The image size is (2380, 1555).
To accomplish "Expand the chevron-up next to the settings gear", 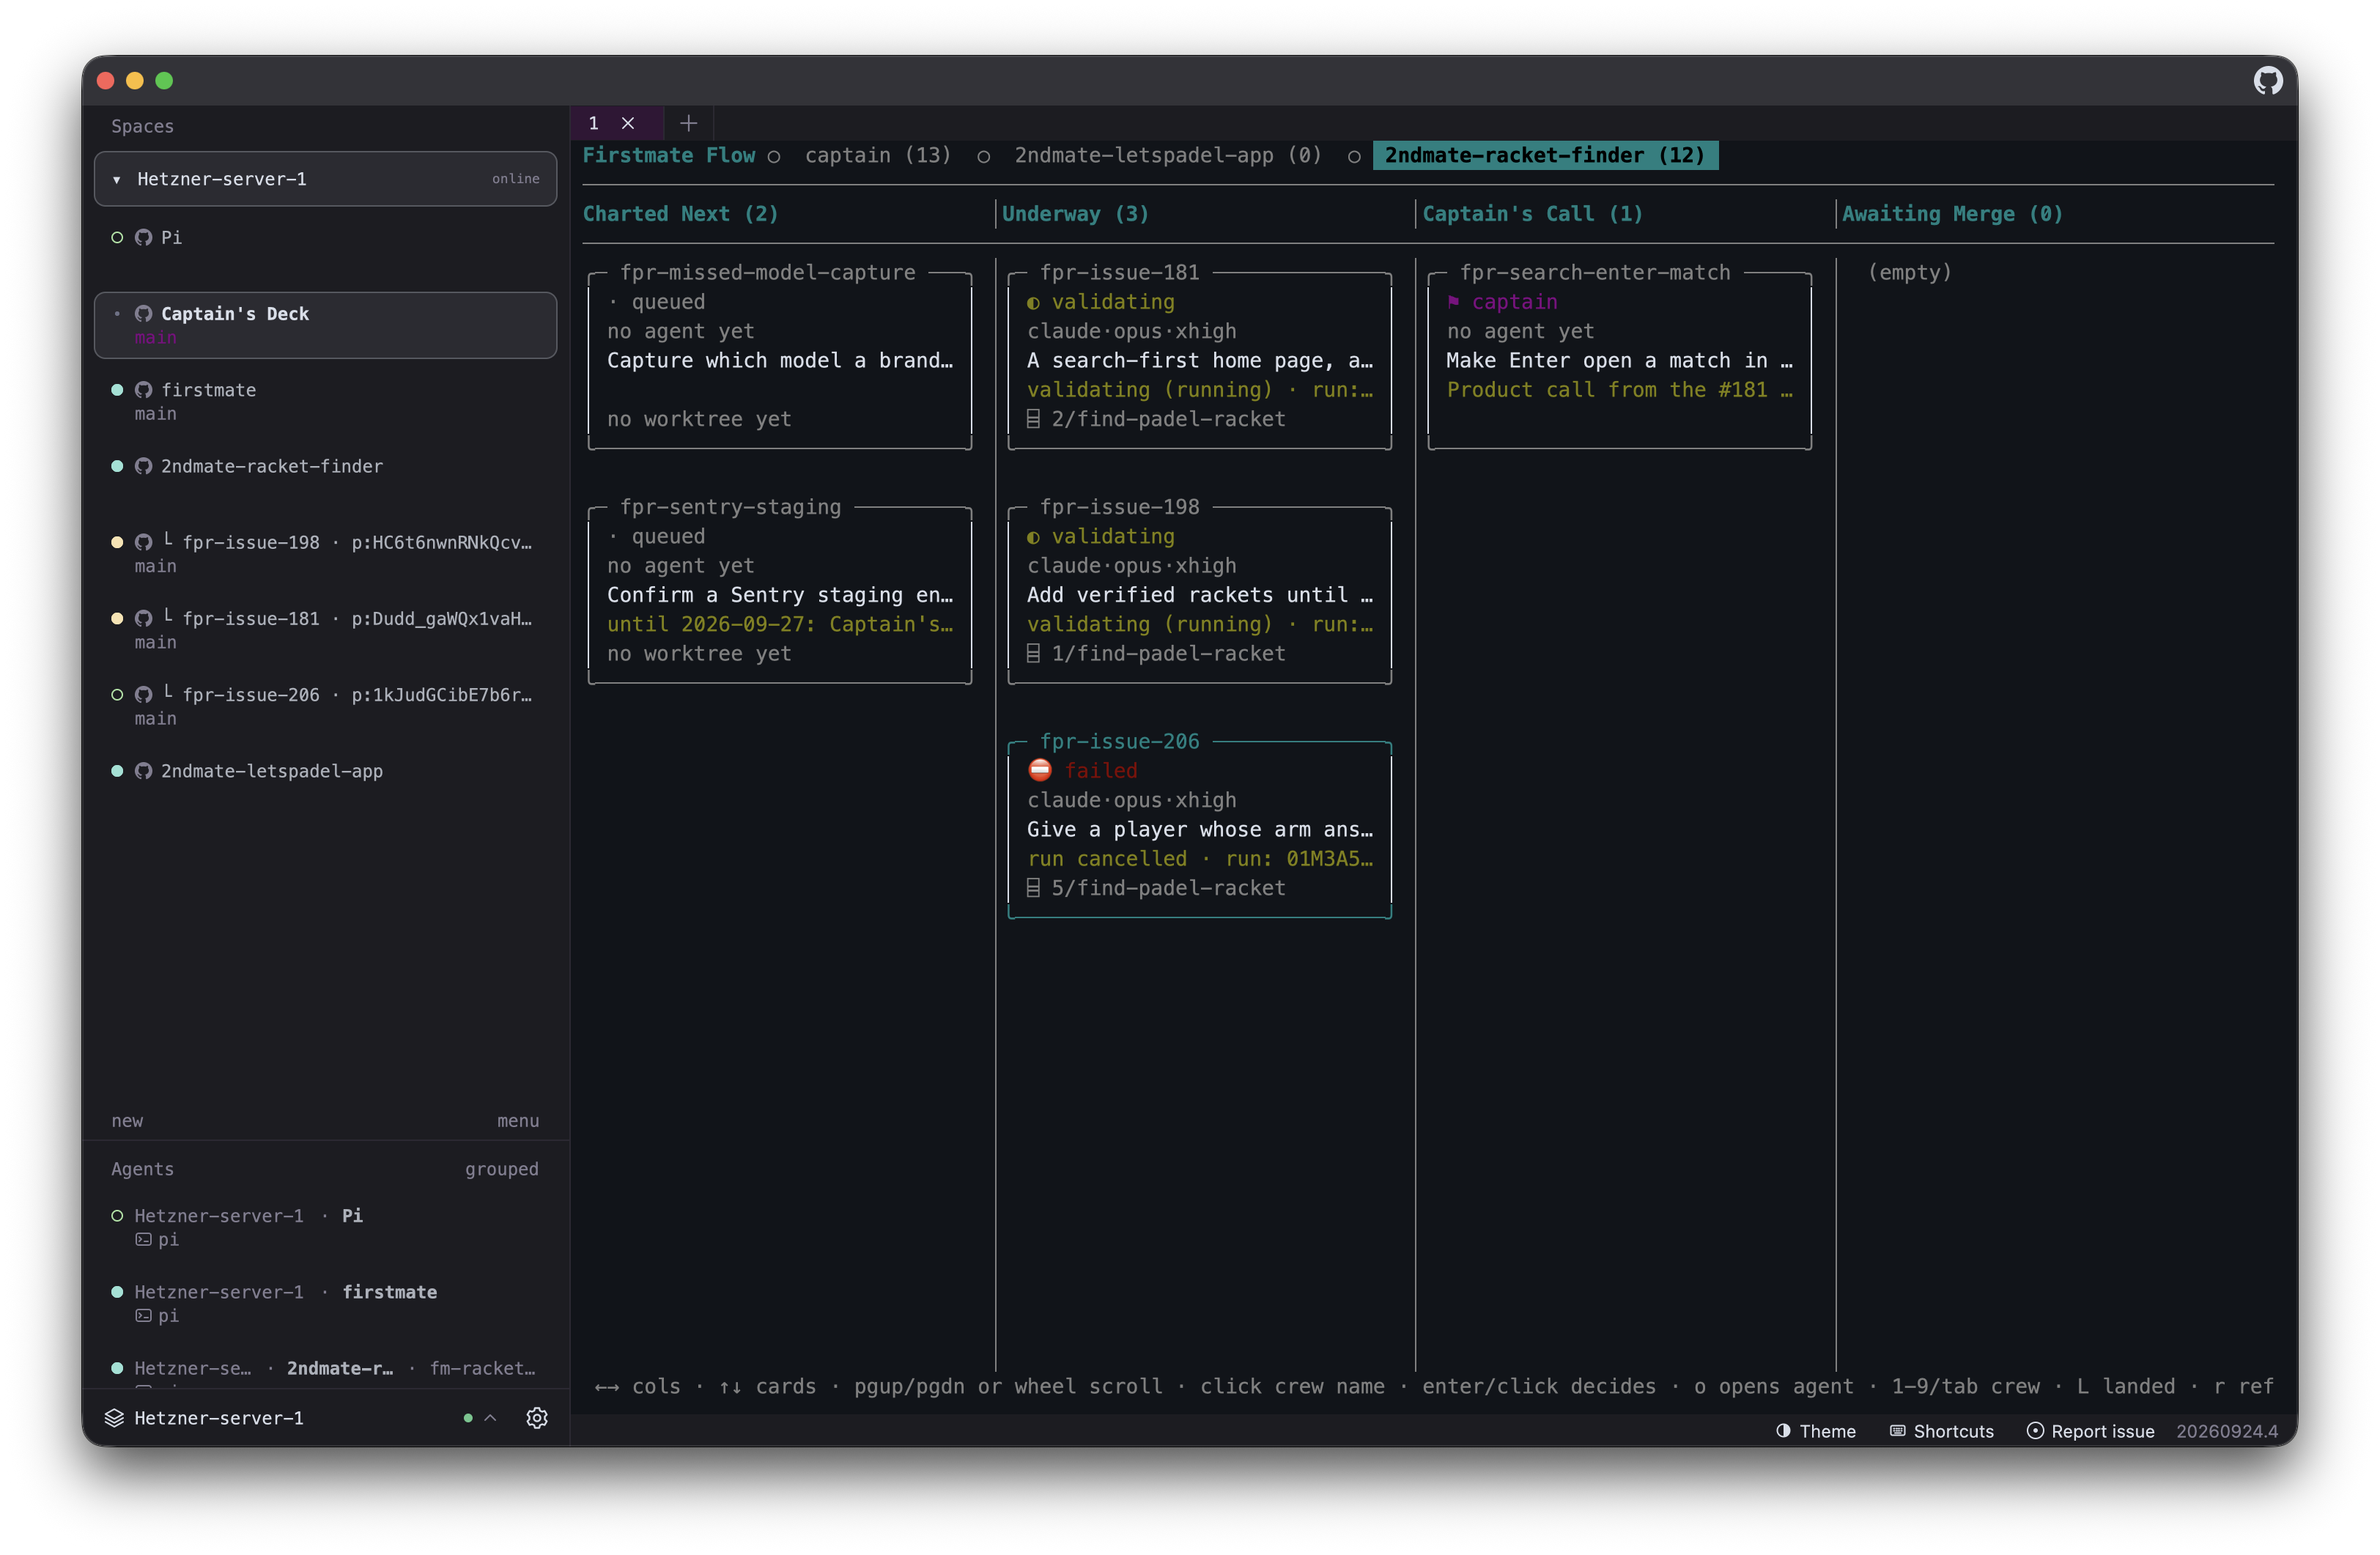I will click(490, 1417).
